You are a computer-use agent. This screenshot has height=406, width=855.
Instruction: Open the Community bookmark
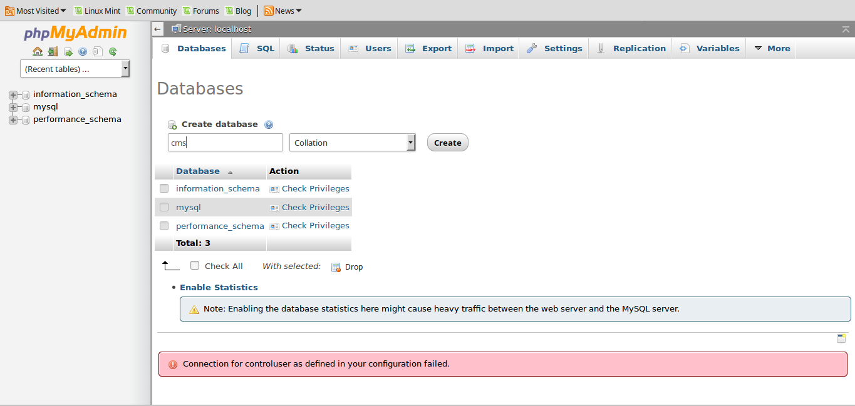[151, 11]
